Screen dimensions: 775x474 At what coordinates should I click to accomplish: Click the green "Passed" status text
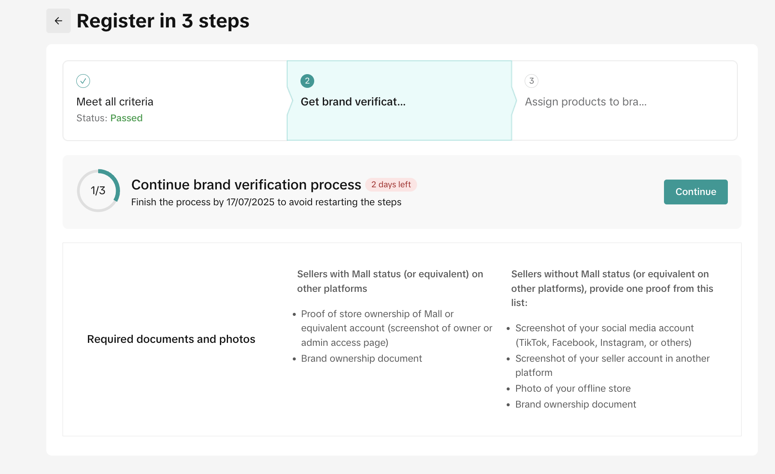126,118
